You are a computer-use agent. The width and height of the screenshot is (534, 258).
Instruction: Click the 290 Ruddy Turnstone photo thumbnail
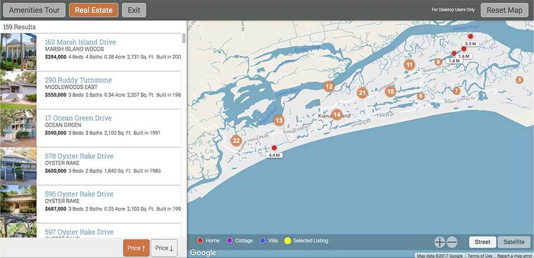point(18,90)
